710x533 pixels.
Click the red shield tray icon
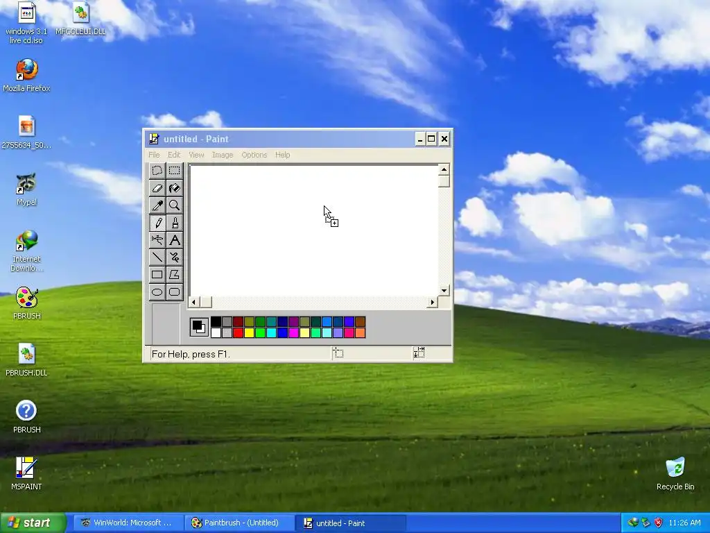[659, 523]
